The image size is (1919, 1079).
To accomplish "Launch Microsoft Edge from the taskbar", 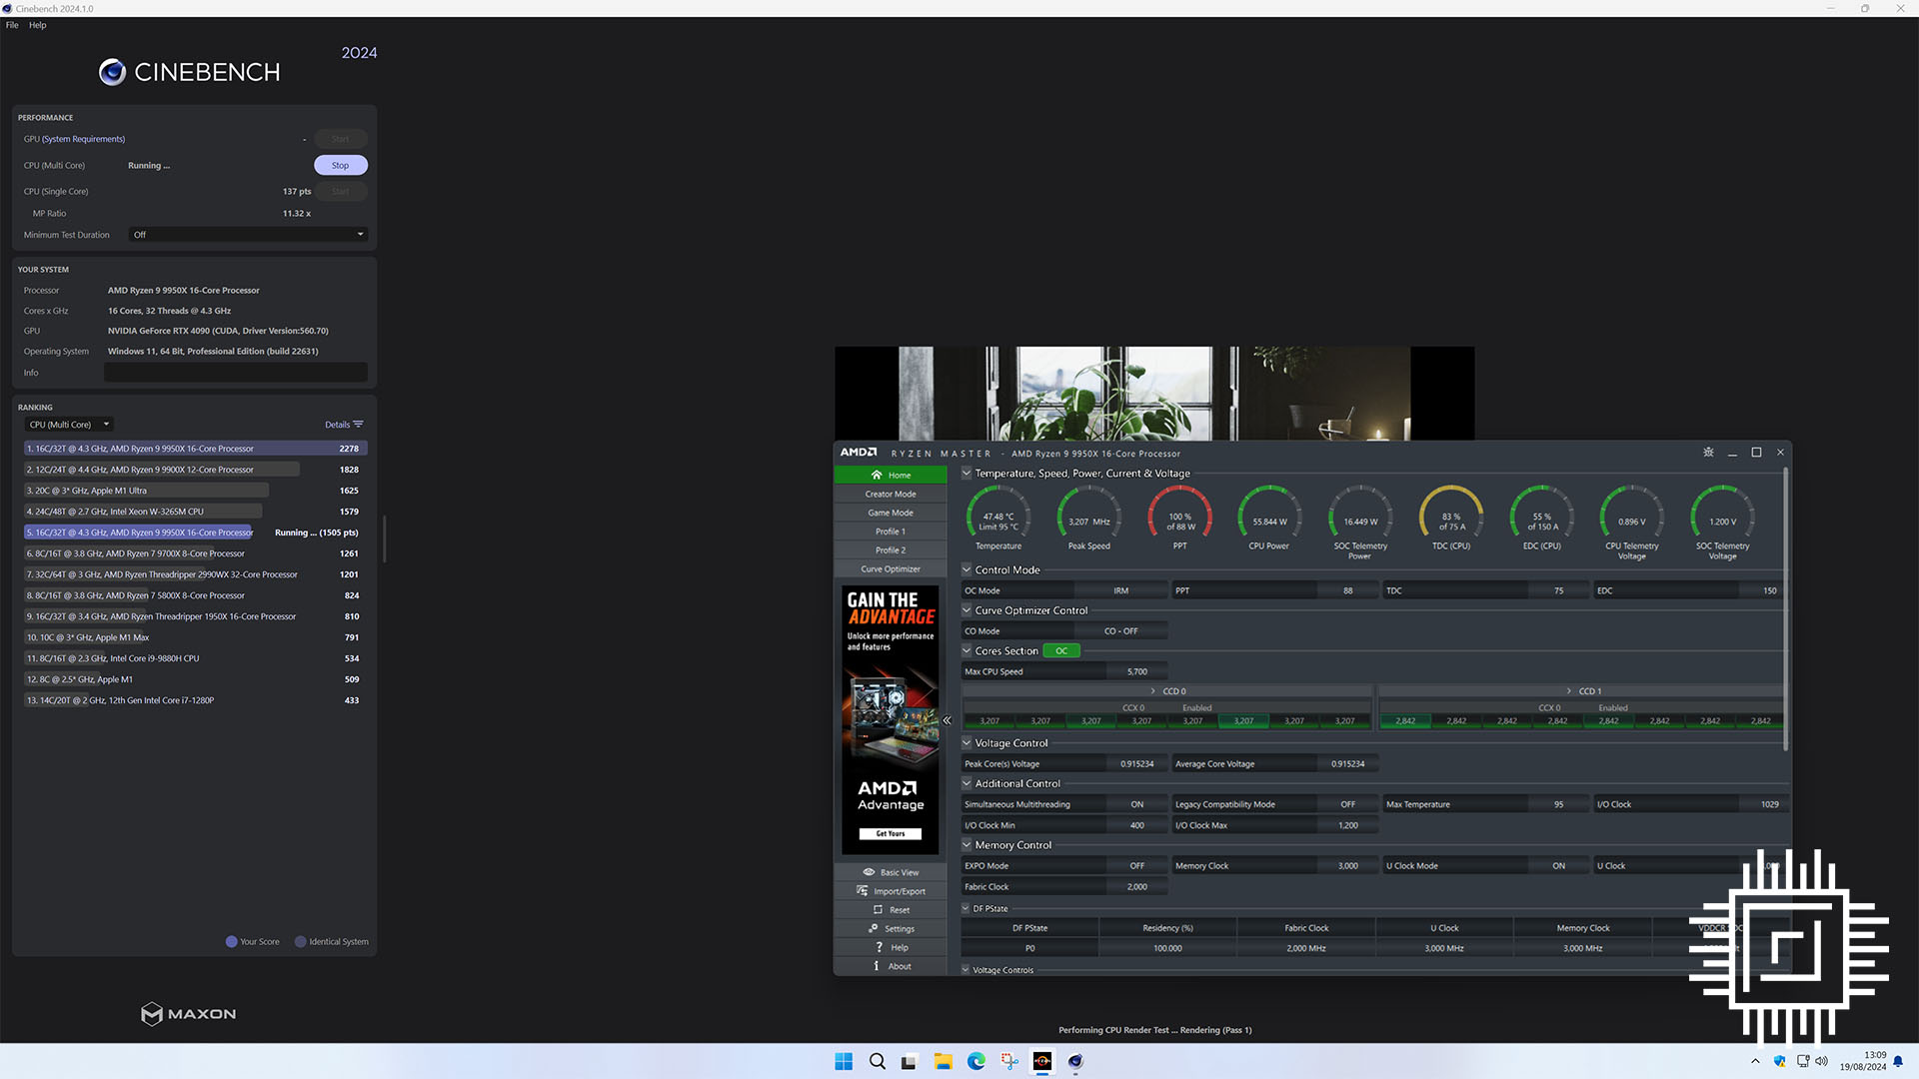I will 975,1061.
